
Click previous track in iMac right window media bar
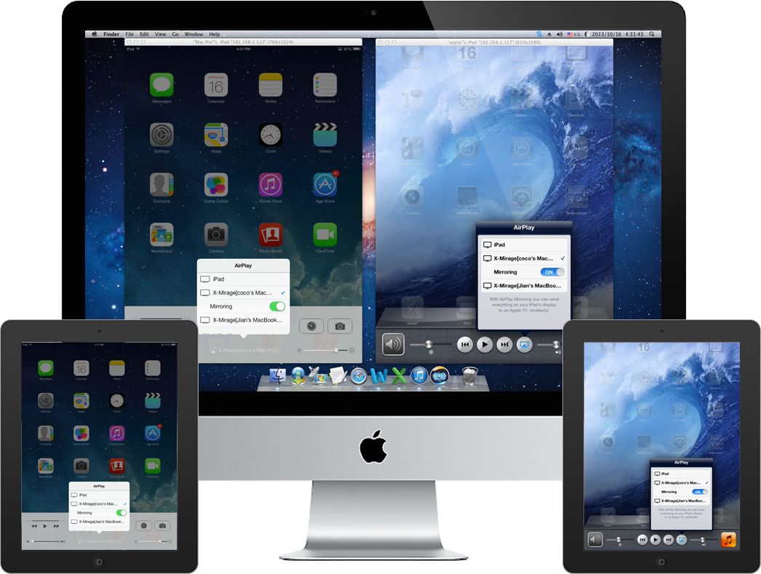[x=464, y=345]
